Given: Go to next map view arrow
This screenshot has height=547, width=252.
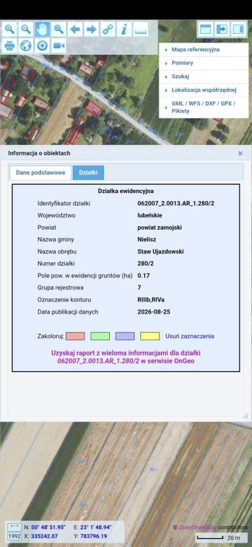Looking at the screenshot, I should tap(91, 29).
